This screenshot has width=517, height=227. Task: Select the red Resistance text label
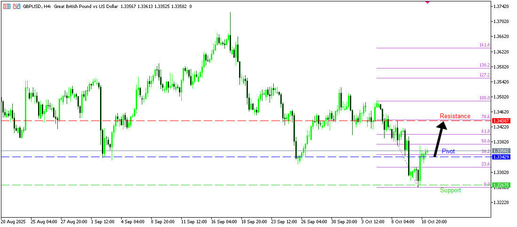tap(455, 116)
